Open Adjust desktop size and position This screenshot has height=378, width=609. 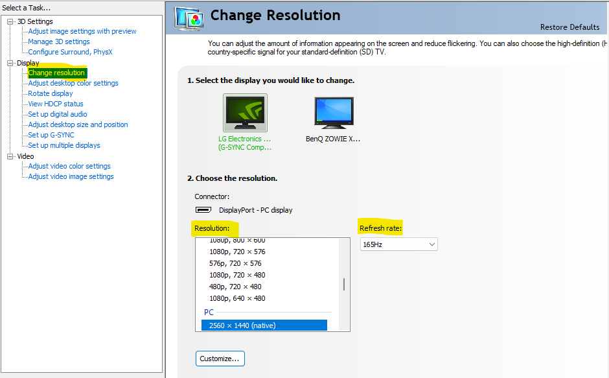[78, 124]
